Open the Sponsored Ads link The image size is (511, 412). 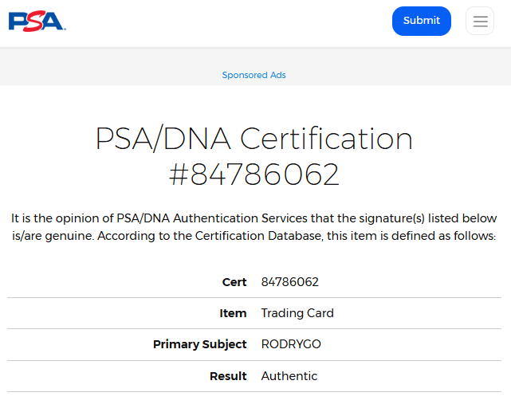click(254, 75)
